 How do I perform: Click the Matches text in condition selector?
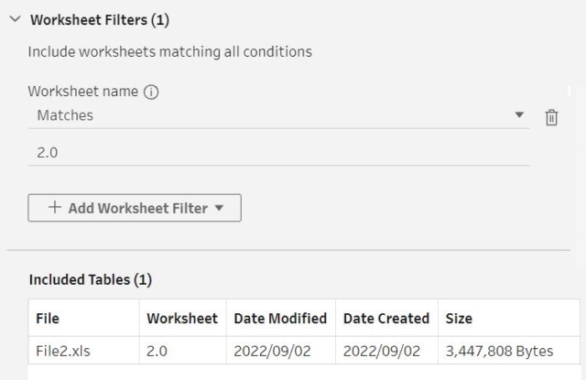(65, 115)
